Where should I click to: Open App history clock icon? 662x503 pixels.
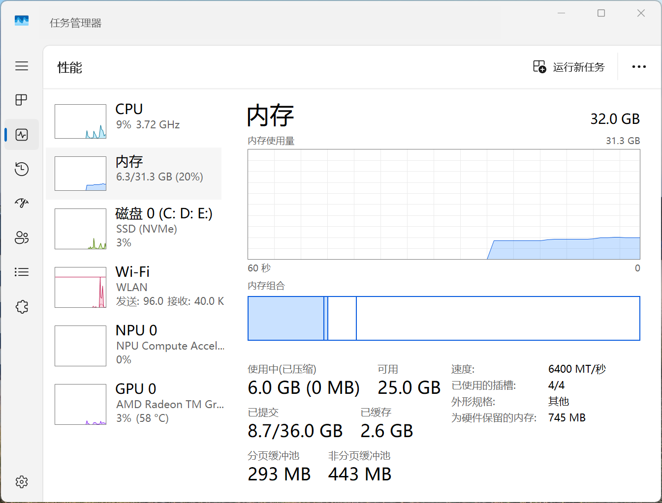22,169
